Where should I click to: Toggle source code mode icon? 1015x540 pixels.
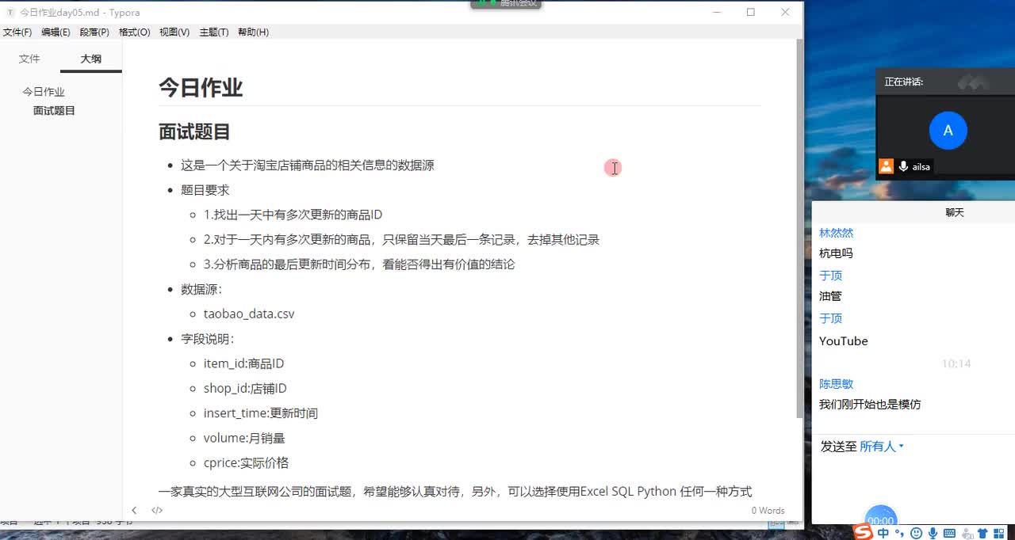click(x=157, y=511)
